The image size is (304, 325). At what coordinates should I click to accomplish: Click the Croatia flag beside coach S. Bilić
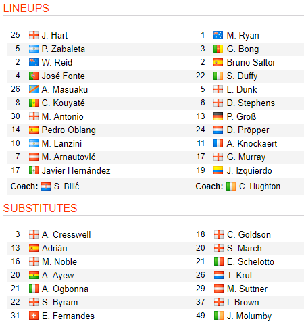pos(46,186)
